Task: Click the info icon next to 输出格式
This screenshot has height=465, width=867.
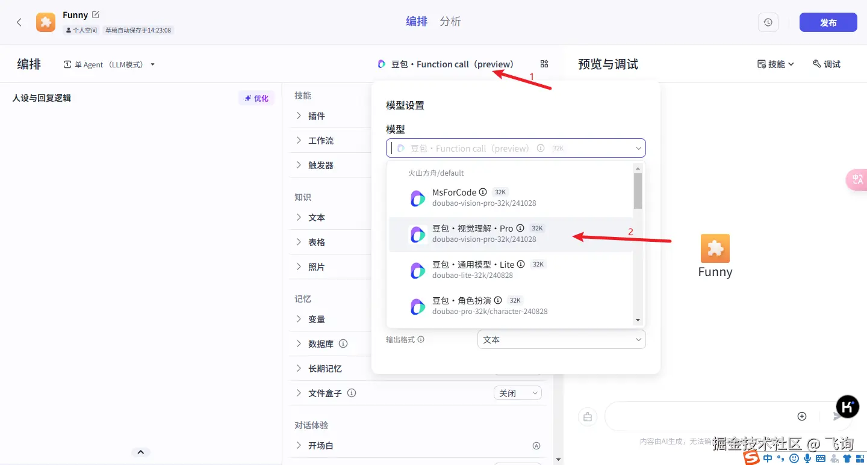Action: point(421,339)
